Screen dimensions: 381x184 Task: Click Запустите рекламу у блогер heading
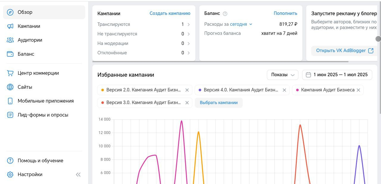tap(344, 13)
